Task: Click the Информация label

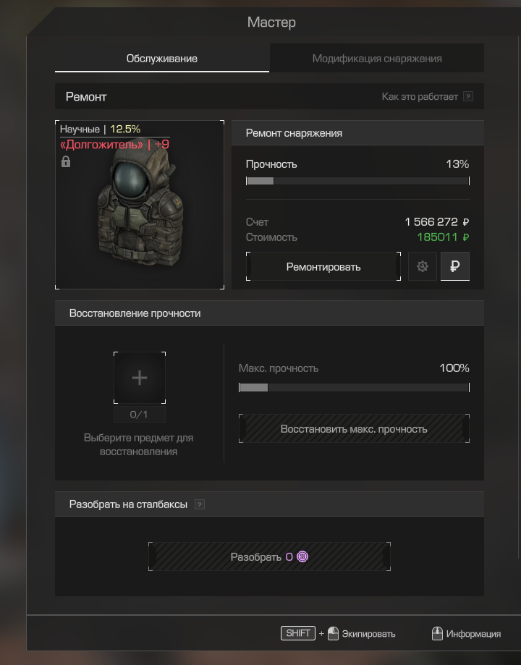Action: coord(473,634)
